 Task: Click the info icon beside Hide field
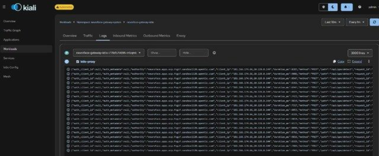(x=214, y=53)
